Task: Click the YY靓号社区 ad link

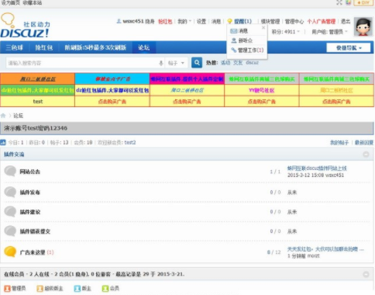Action: (x=261, y=90)
